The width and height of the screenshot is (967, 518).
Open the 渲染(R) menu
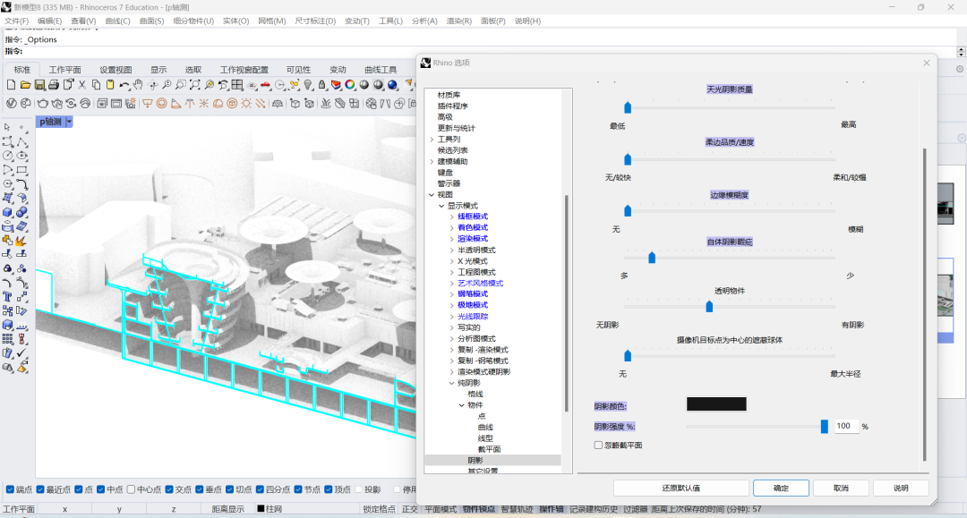pyautogui.click(x=458, y=21)
